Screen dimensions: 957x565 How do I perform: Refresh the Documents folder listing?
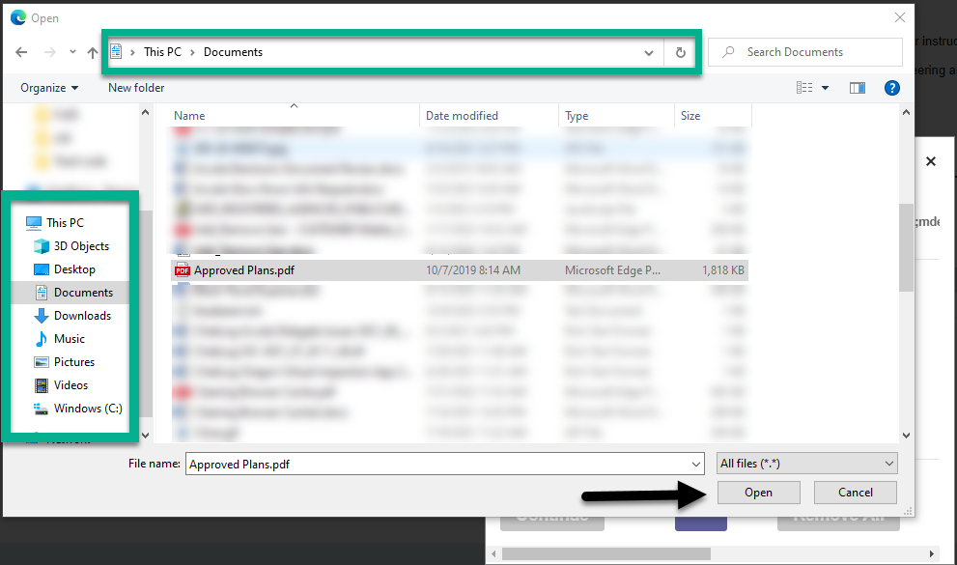pos(681,52)
